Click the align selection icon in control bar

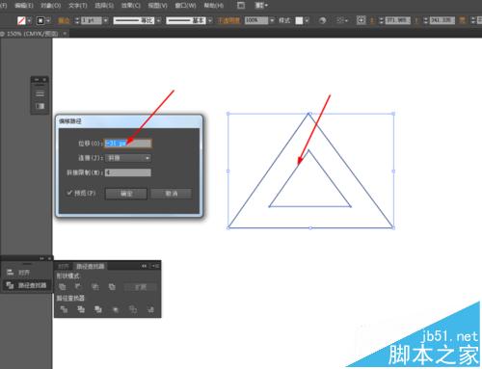coord(339,20)
